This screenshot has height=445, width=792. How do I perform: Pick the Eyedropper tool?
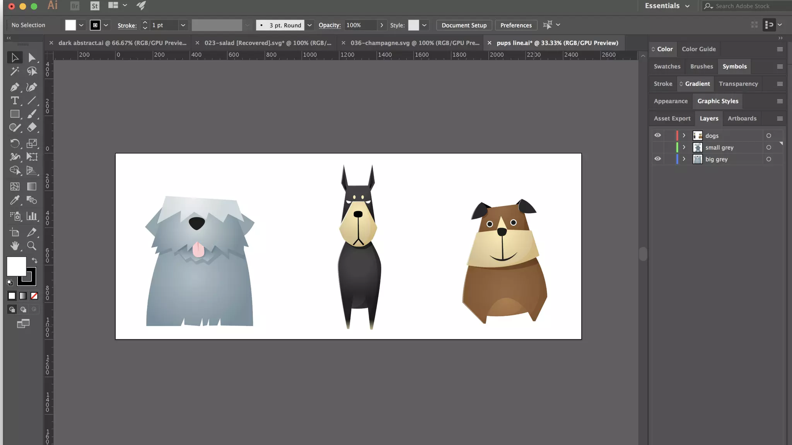coord(14,200)
